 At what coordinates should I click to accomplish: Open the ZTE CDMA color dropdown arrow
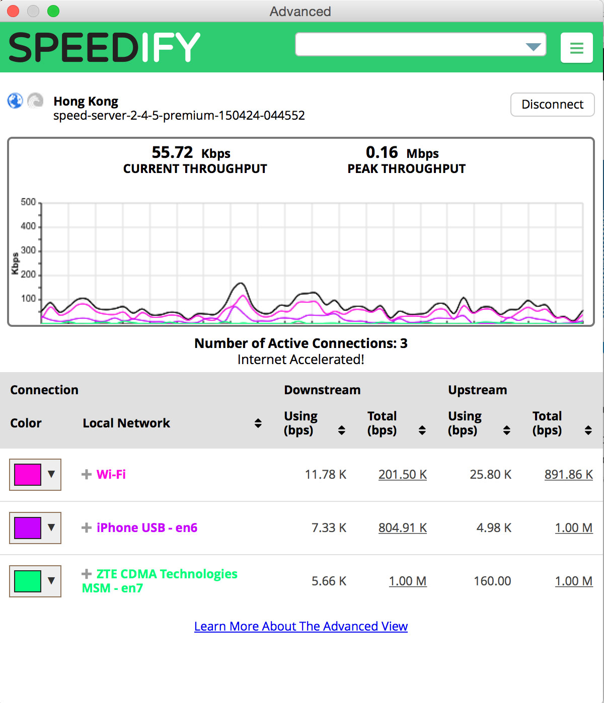51,581
